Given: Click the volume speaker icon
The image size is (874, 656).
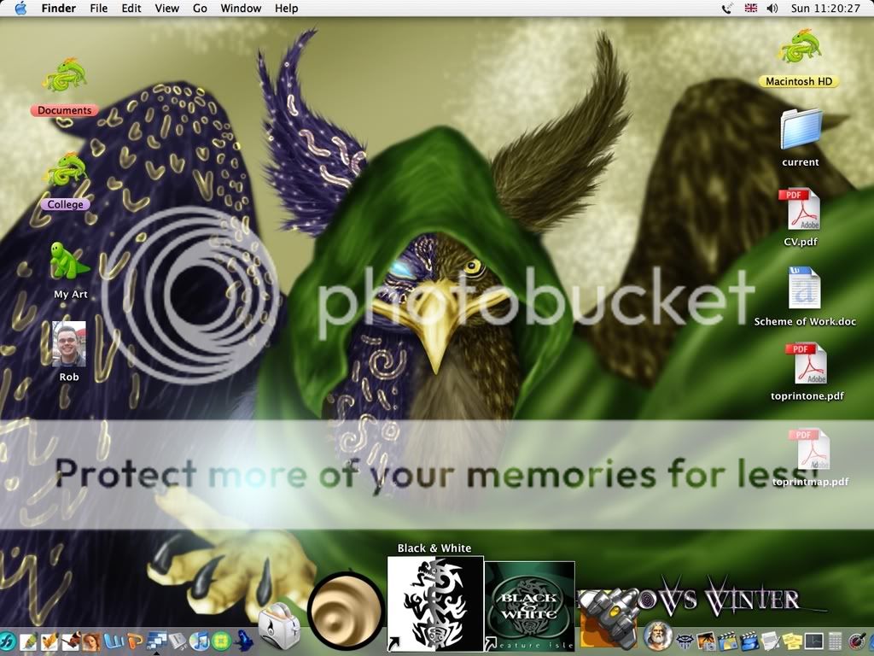Looking at the screenshot, I should click(x=772, y=9).
